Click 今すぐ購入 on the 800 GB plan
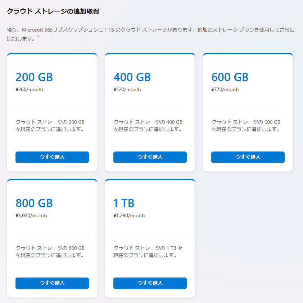Screen dimensions: 303x303 52,283
